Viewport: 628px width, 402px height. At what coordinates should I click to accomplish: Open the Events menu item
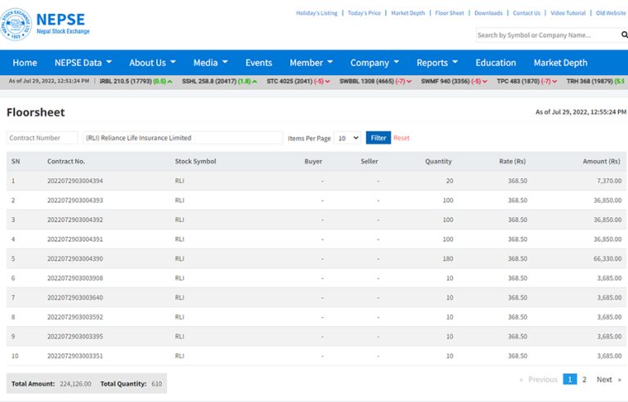pyautogui.click(x=258, y=63)
